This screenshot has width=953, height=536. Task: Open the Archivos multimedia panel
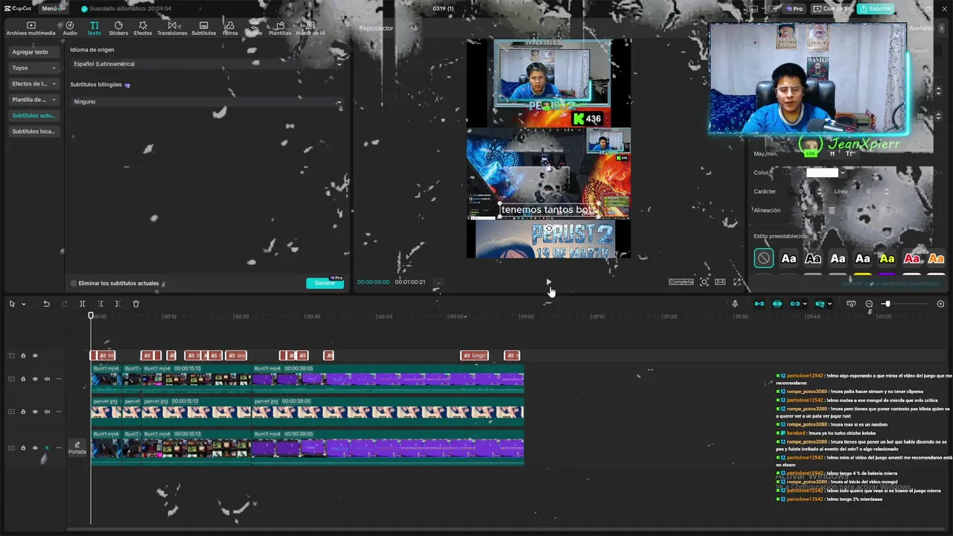point(31,28)
